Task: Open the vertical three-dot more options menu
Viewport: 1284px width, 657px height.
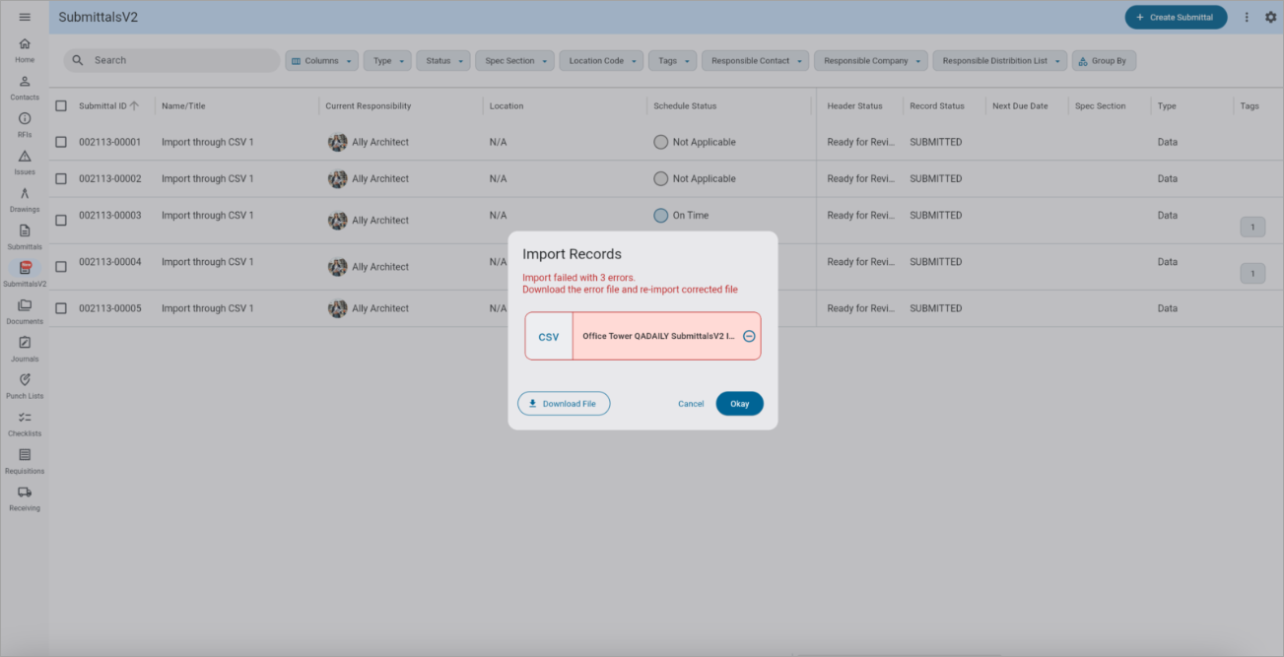Action: 1247,17
